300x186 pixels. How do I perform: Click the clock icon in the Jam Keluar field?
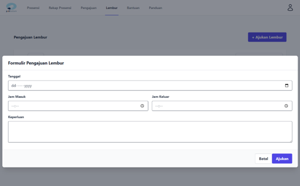286,106
